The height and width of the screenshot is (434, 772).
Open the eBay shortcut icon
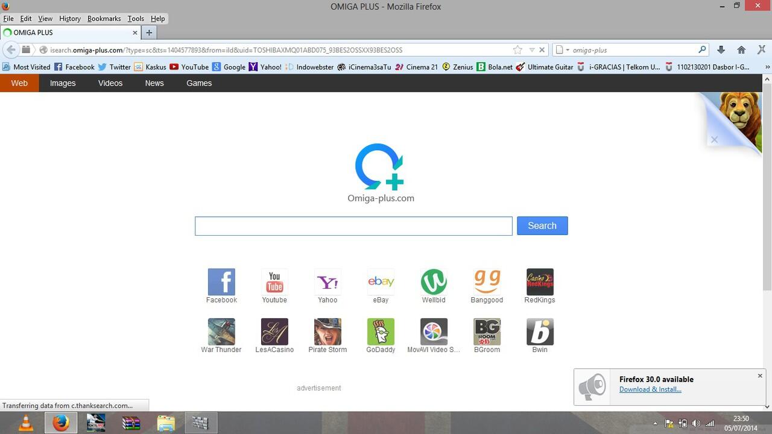(380, 281)
